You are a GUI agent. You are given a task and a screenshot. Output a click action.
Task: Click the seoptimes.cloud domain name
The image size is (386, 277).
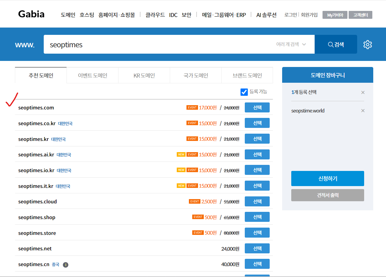(37, 202)
